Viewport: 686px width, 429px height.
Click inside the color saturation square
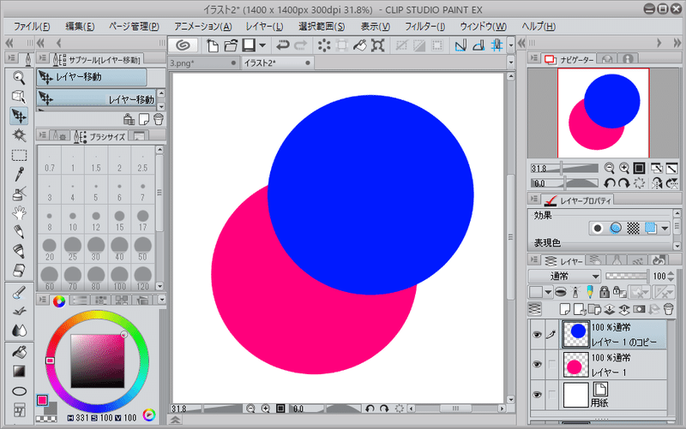click(98, 361)
